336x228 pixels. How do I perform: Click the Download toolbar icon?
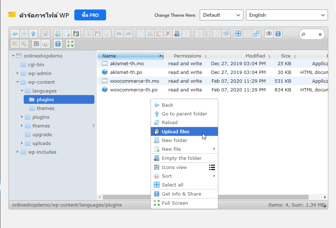tap(98, 34)
